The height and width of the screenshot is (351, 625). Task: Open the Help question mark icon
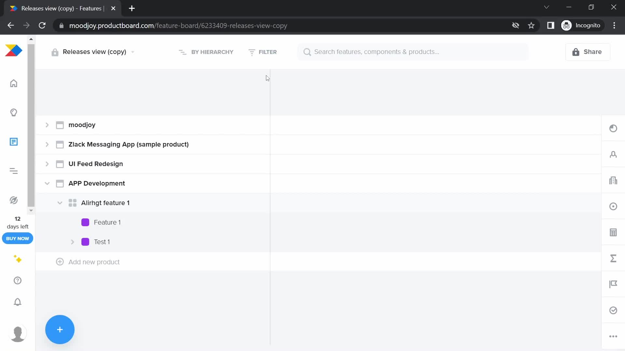[x=18, y=280]
